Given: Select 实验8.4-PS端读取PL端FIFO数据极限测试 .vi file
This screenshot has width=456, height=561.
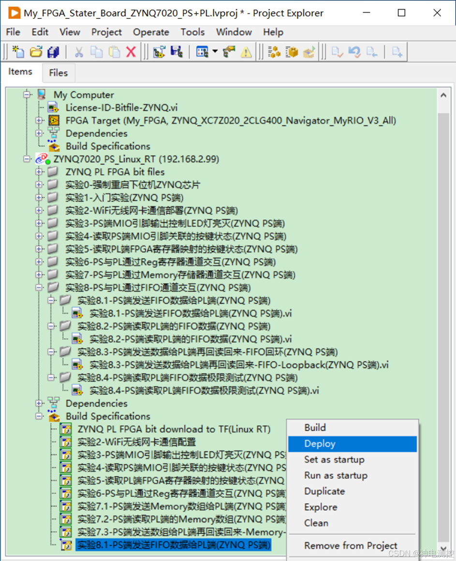Looking at the screenshot, I should [x=204, y=390].
